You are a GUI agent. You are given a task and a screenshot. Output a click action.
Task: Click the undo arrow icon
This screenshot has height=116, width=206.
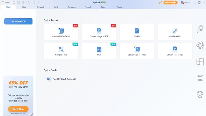pos(29,2)
